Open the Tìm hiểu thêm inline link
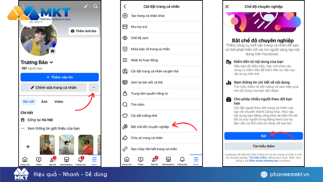 (258, 158)
